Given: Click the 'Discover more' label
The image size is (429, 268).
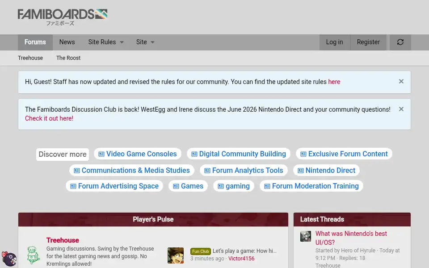Looking at the screenshot, I should click(x=63, y=155).
